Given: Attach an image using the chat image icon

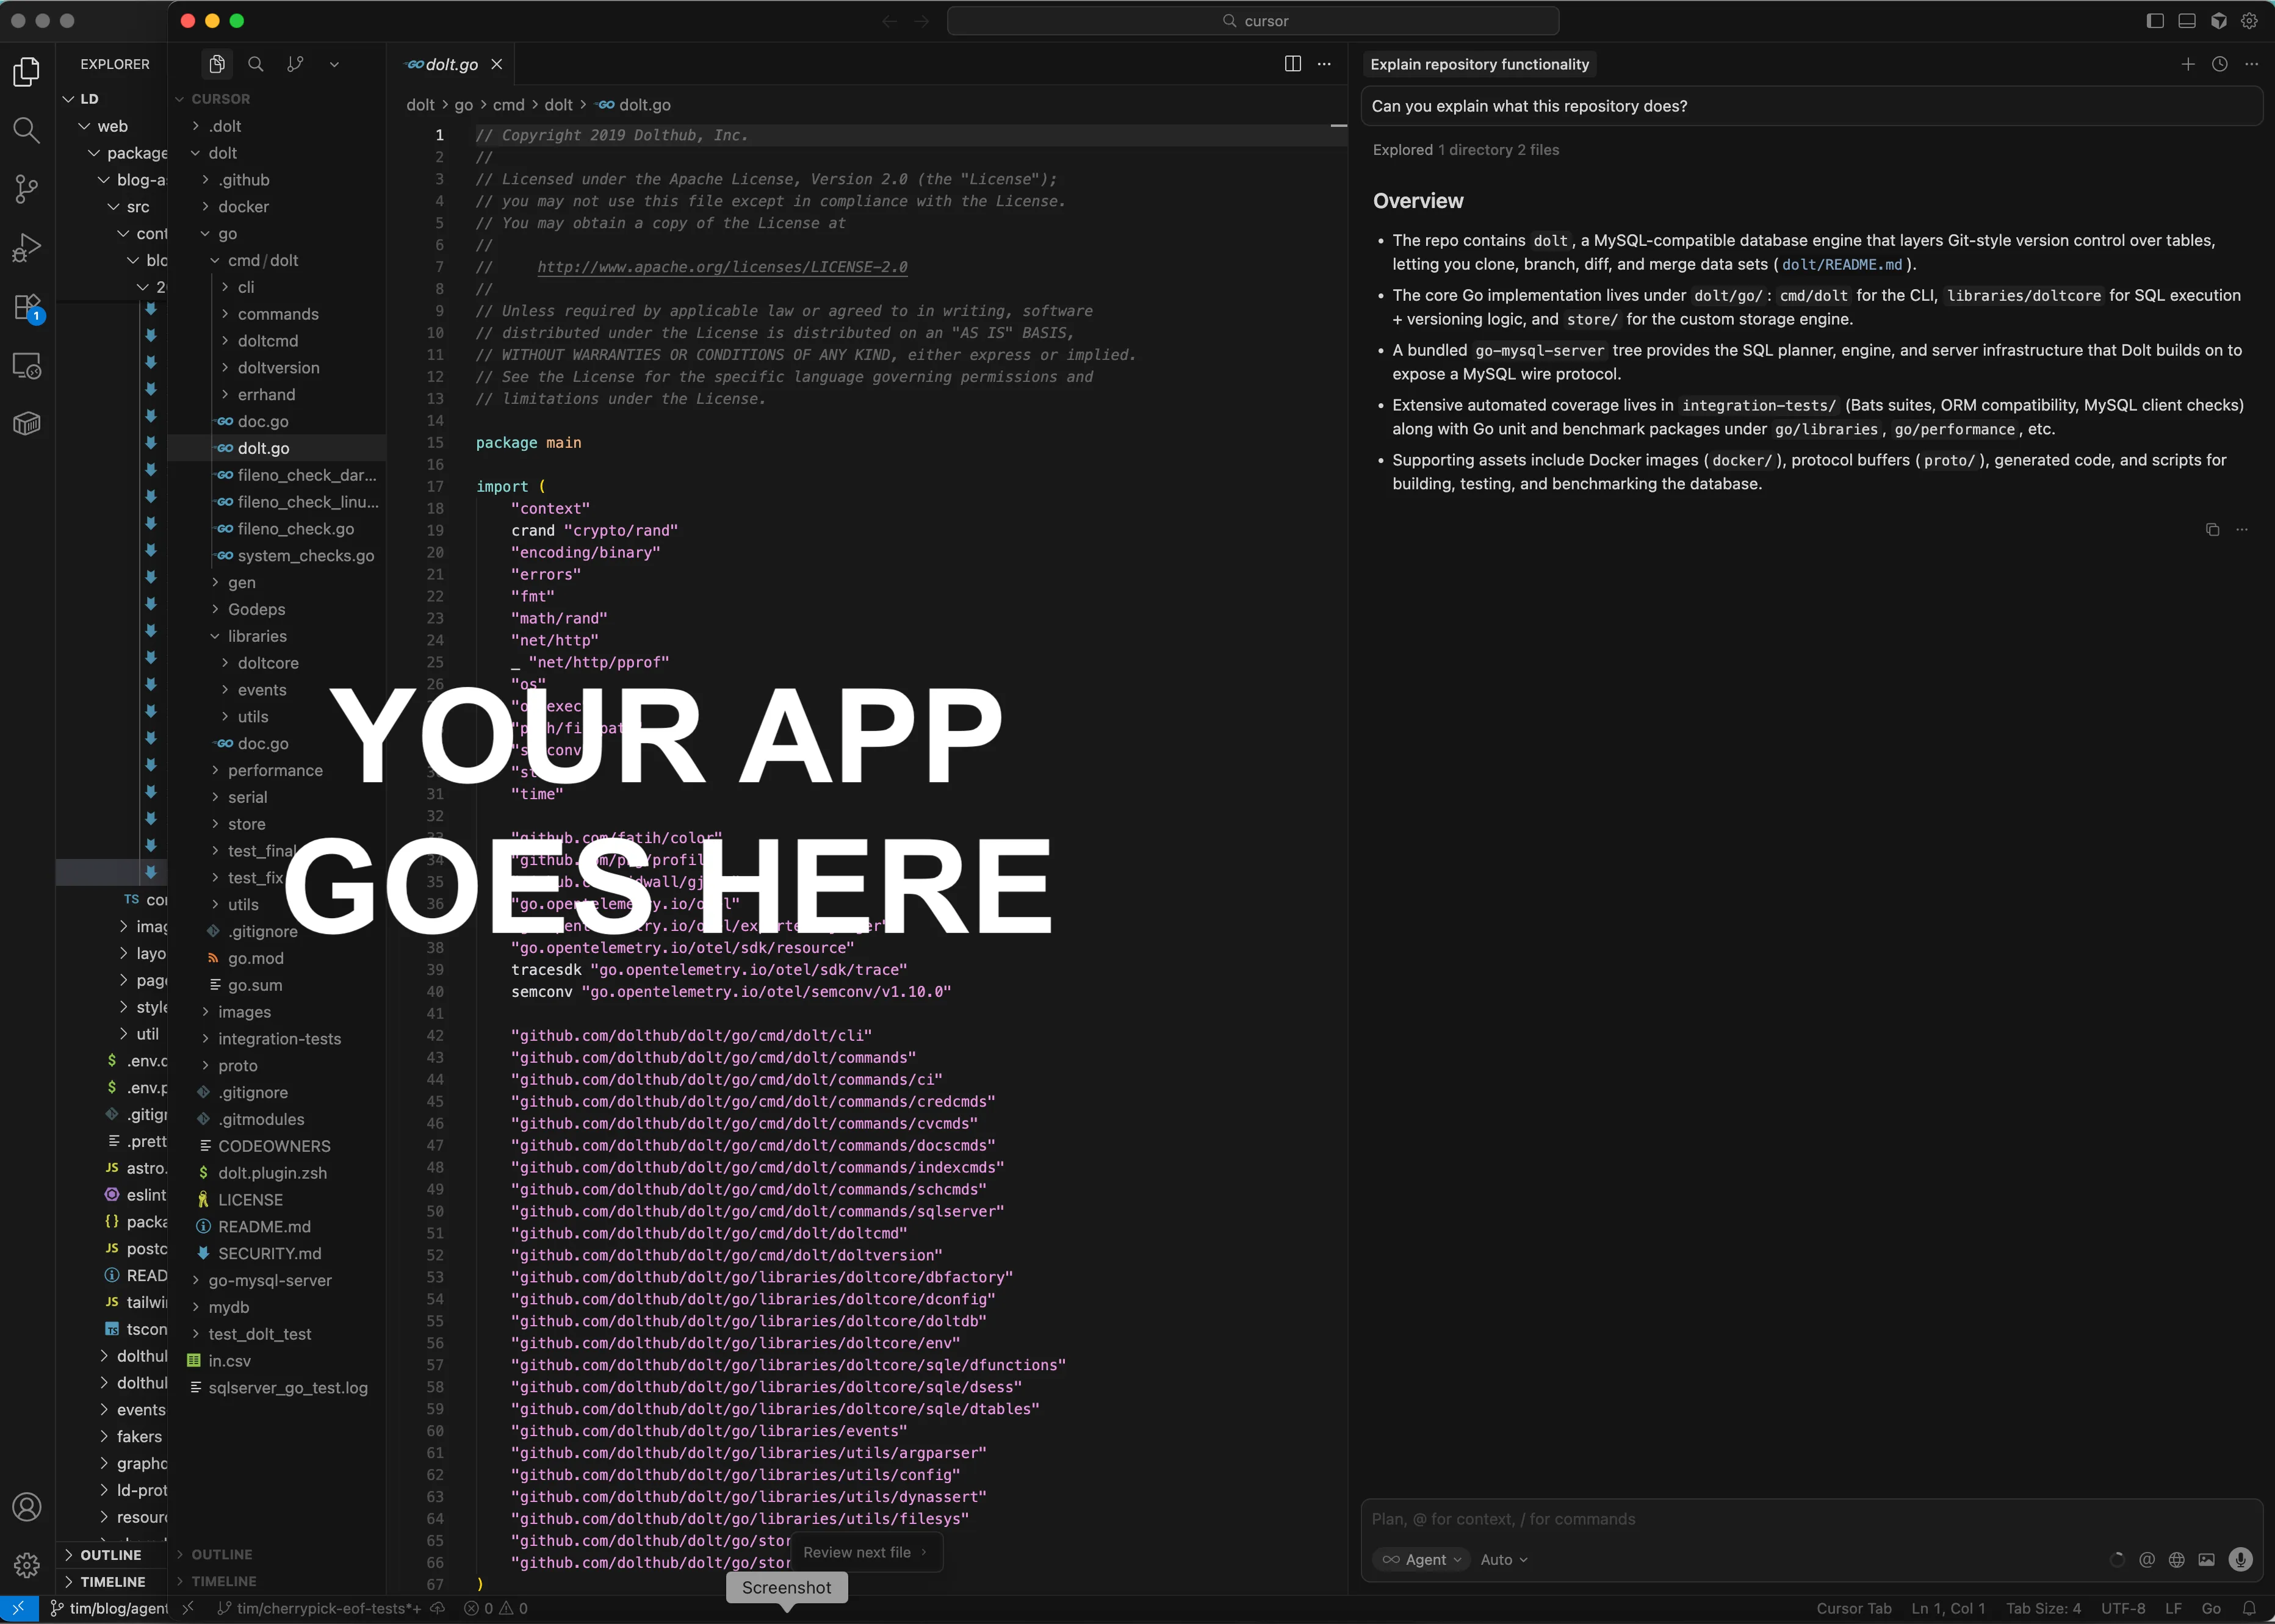Looking at the screenshot, I should click(2206, 1559).
